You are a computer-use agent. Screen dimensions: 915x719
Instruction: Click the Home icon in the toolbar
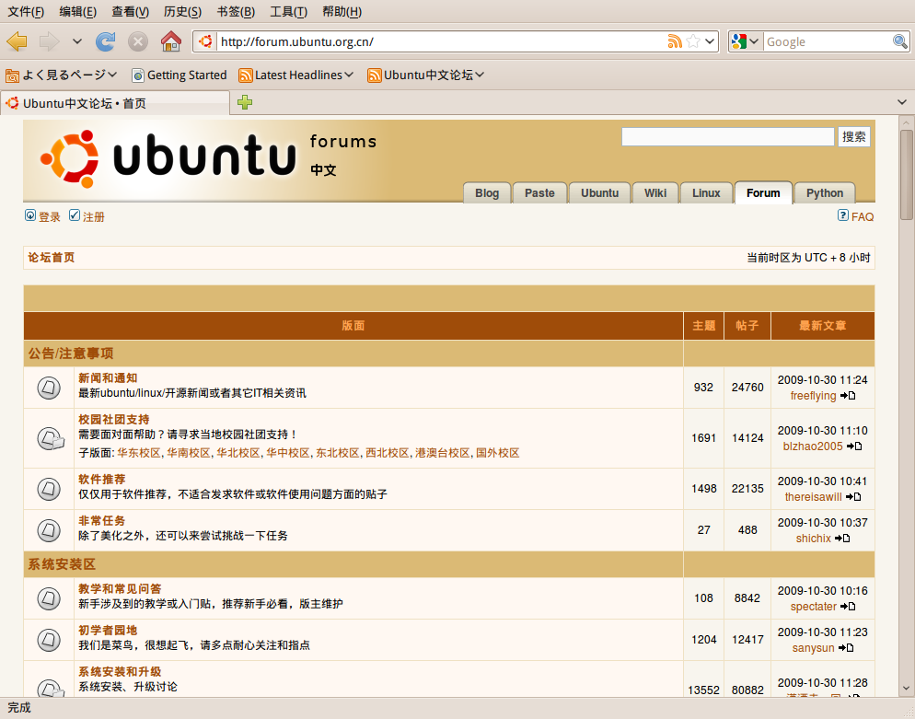(171, 41)
